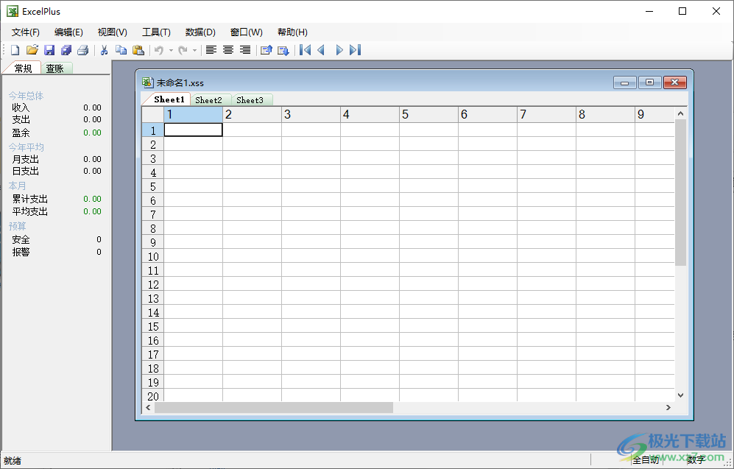This screenshot has height=469, width=734.
Task: Open the 视图(V) menu
Action: tap(113, 32)
